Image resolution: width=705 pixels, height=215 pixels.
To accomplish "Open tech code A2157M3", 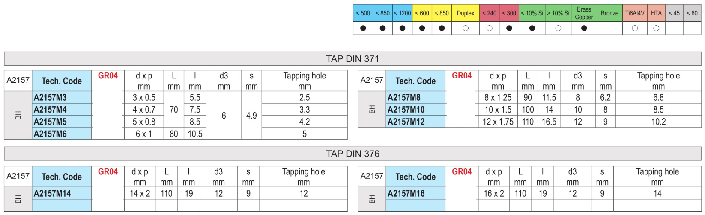I will click(51, 97).
